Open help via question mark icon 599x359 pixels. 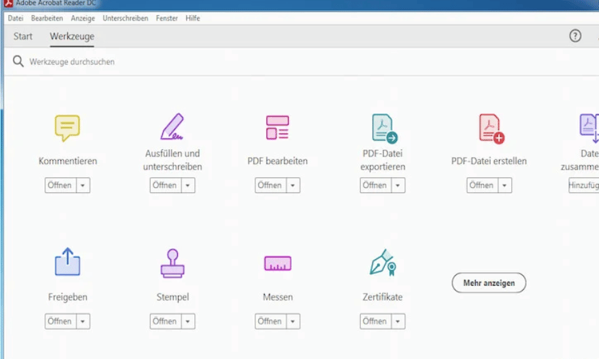(x=575, y=36)
